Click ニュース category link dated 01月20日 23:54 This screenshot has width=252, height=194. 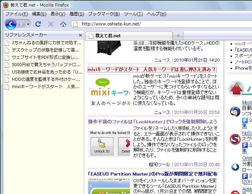point(162,112)
